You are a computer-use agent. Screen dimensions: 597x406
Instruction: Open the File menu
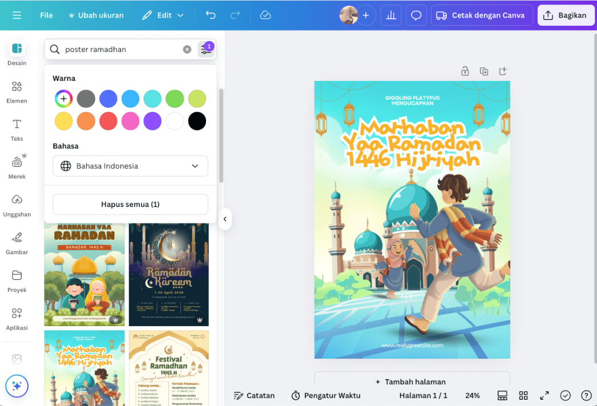click(46, 15)
